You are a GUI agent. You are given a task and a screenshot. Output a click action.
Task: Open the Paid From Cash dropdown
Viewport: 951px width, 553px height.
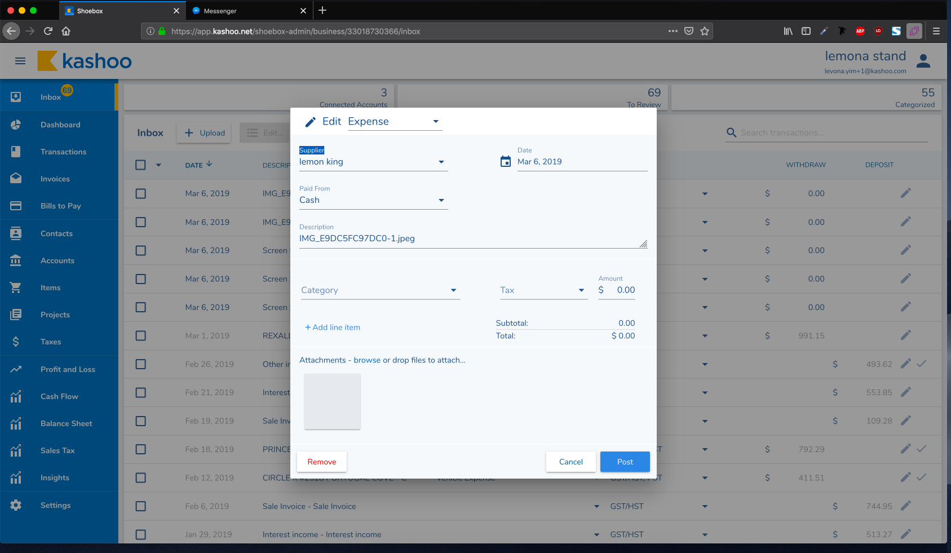pos(373,200)
